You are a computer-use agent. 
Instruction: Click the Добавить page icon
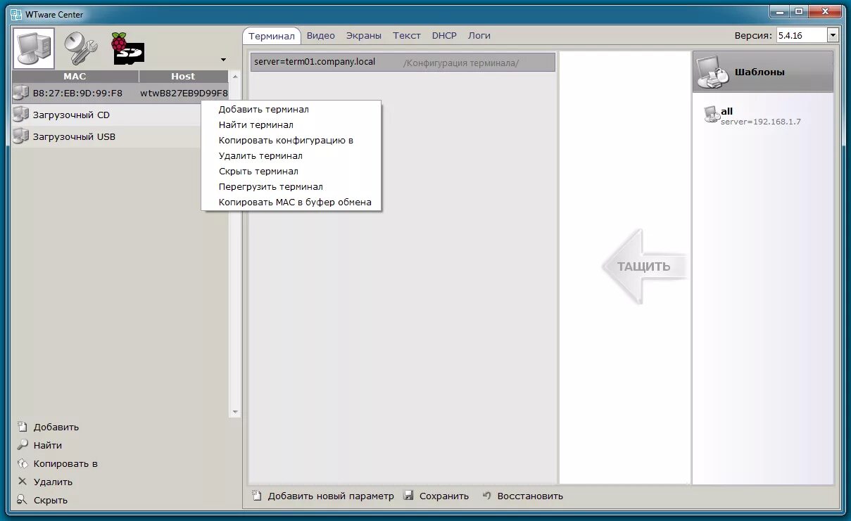click(x=23, y=426)
